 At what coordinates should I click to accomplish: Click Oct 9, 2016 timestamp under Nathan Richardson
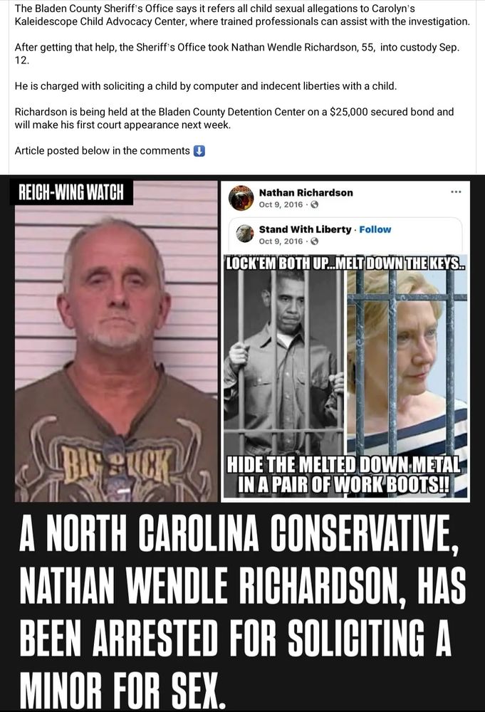point(281,205)
